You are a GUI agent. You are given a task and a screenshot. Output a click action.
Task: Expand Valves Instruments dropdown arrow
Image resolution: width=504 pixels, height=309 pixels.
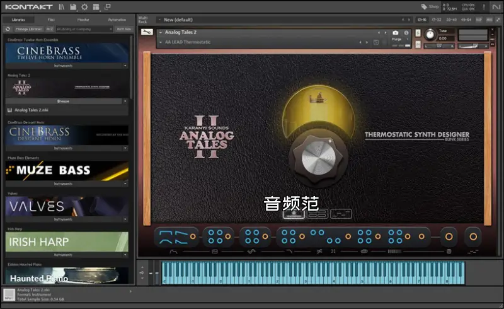(125, 219)
